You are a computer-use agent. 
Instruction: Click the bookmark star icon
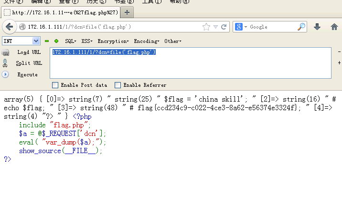pyautogui.click(x=206, y=27)
